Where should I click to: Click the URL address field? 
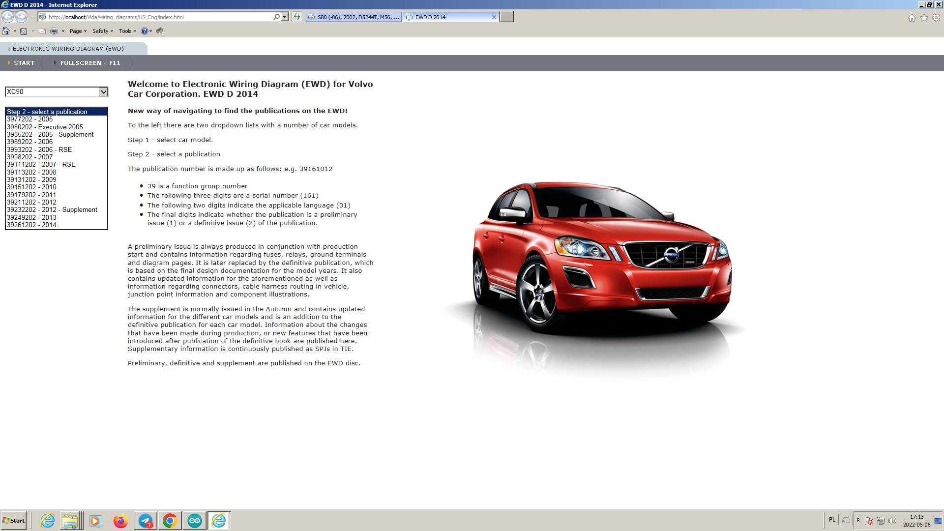click(157, 17)
